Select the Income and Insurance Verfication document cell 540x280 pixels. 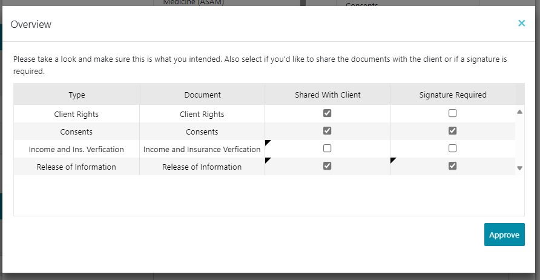(202, 149)
